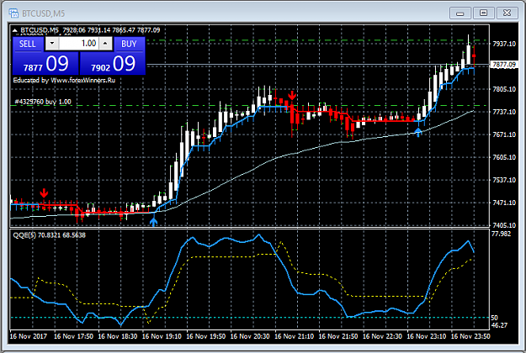The image size is (526, 353).
Task: Click the BTCUSD,M5 chart window icon
Action: [13, 13]
